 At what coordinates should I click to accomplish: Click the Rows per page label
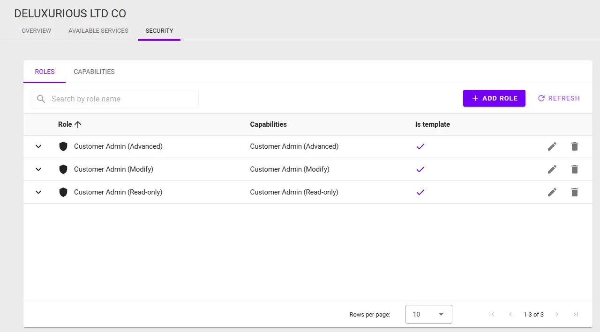pyautogui.click(x=370, y=315)
